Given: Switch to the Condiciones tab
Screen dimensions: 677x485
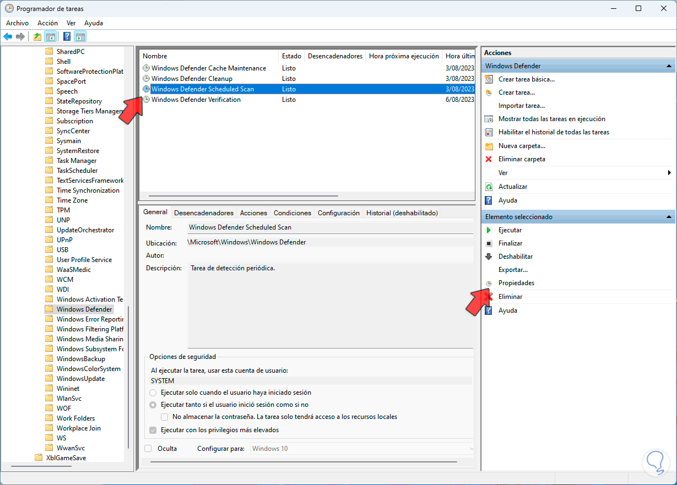Looking at the screenshot, I should click(293, 213).
